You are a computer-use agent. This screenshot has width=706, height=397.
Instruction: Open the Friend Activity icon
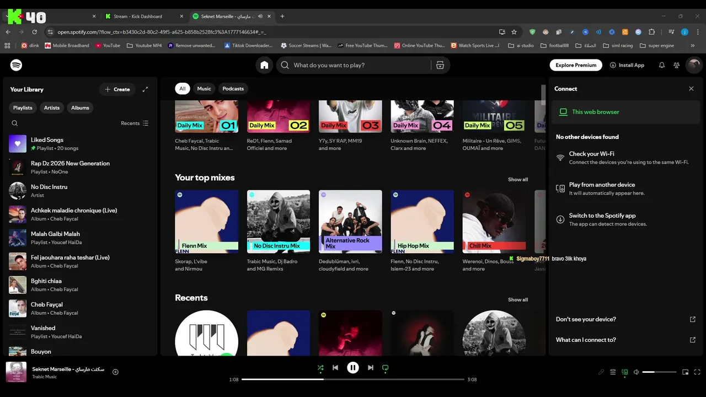coord(676,65)
